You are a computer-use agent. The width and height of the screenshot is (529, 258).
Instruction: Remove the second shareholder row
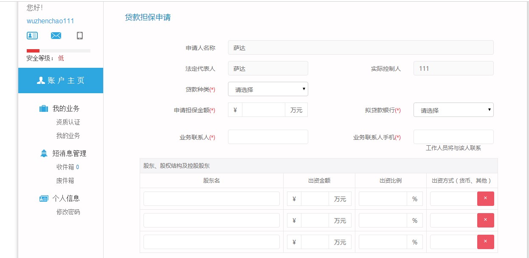[485, 220]
